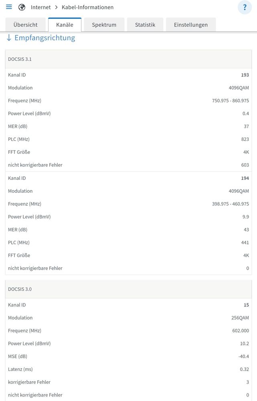This screenshot has width=257, height=401.
Task: Click the Empfangsrichtung section heading
Action: (x=45, y=38)
